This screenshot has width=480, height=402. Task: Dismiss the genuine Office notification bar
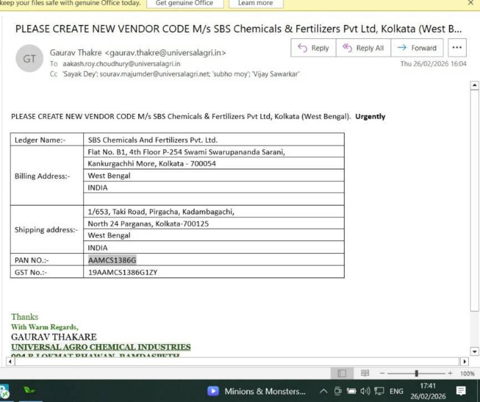pos(471,3)
